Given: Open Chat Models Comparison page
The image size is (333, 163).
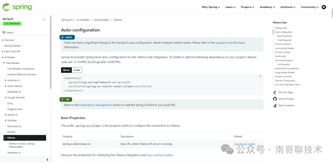Looking at the screenshot, I should 21,69.
